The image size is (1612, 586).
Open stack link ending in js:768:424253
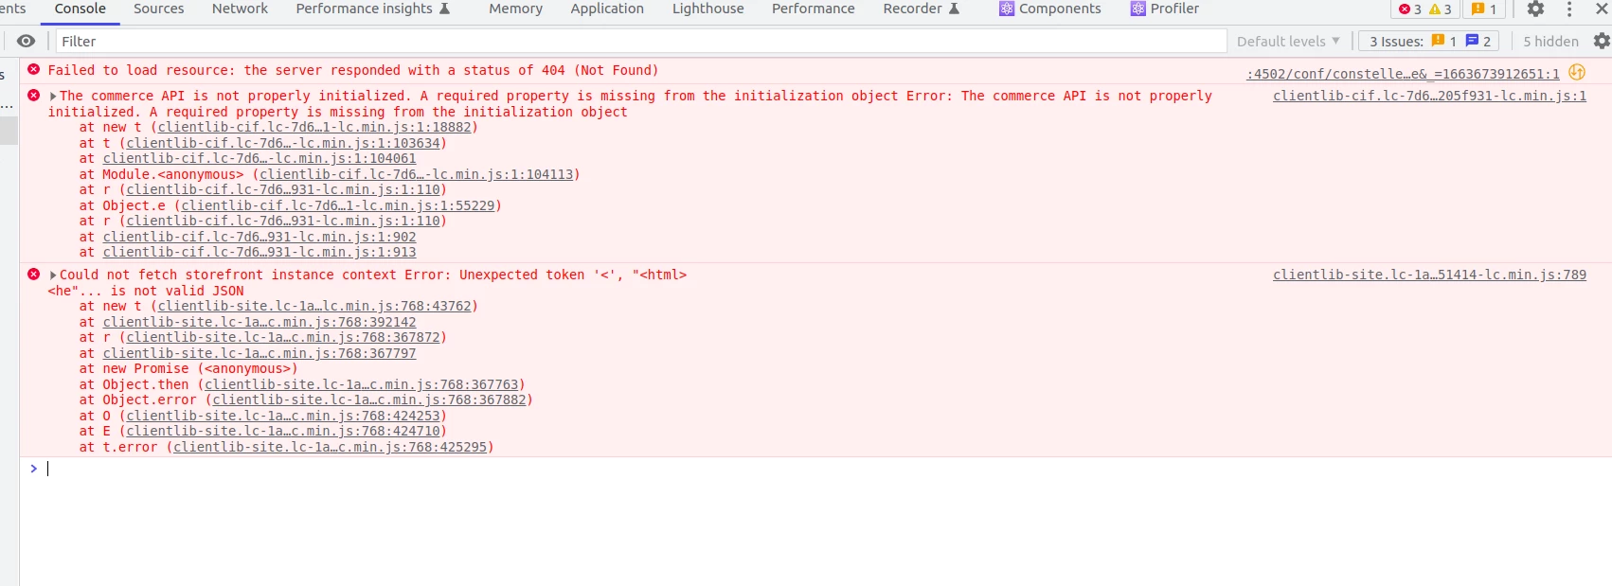coord(283,416)
